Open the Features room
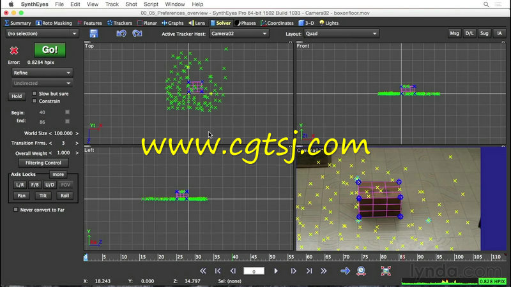Image resolution: width=511 pixels, height=287 pixels. pyautogui.click(x=89, y=23)
